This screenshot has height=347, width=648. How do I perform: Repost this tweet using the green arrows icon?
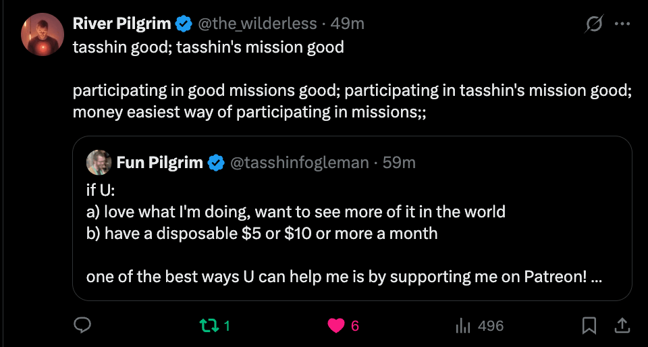209,326
